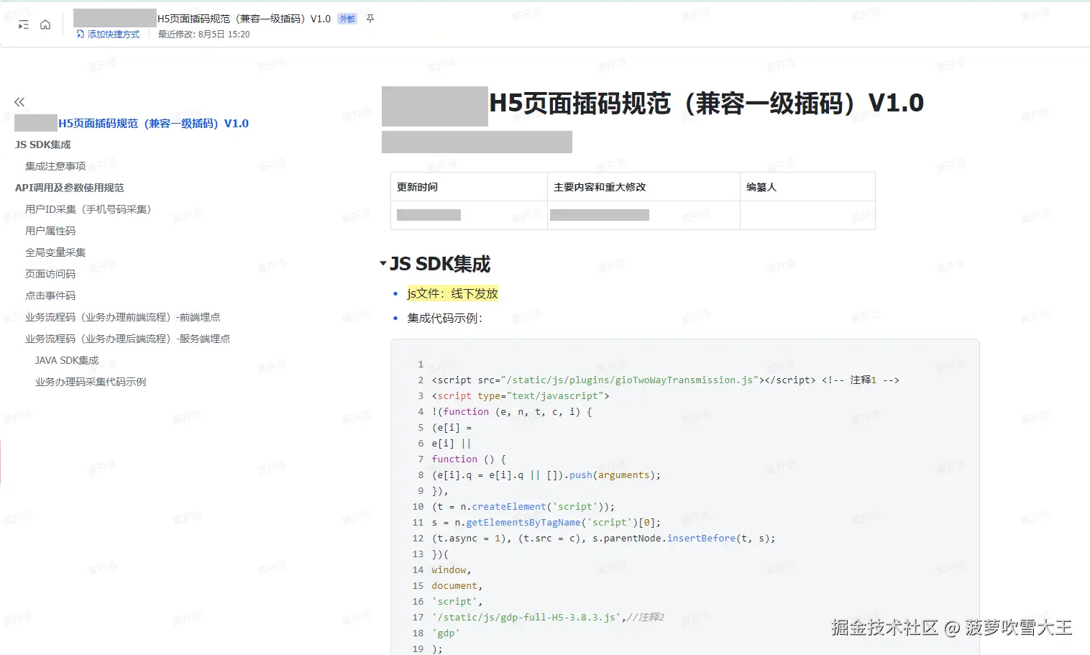Click the 外部 badge next to the title
Screen dimensions: 1090x655
tap(346, 19)
